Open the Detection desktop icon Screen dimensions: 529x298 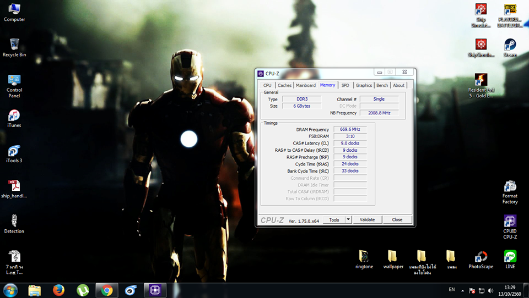click(x=14, y=224)
